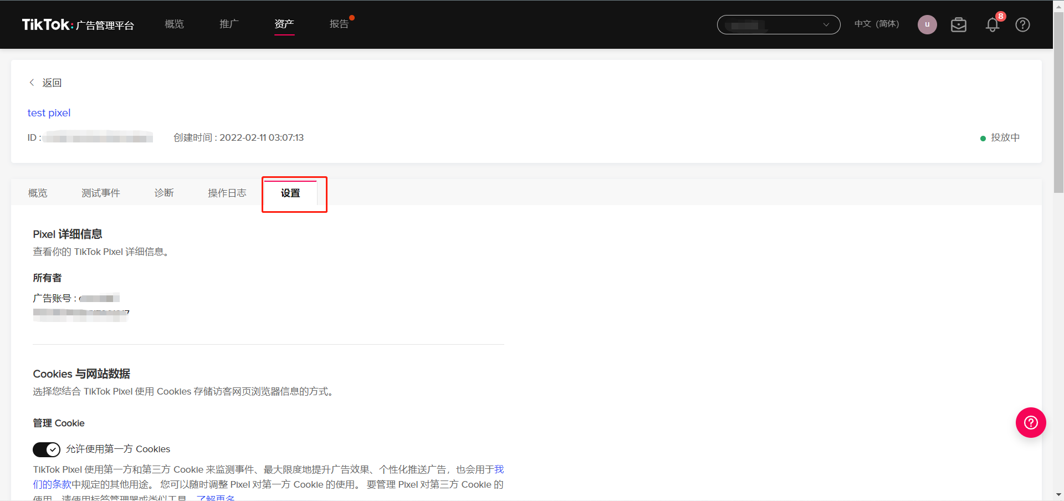This screenshot has width=1064, height=501.
Task: Click the 投放中 status indicator
Action: pyautogui.click(x=1000, y=137)
